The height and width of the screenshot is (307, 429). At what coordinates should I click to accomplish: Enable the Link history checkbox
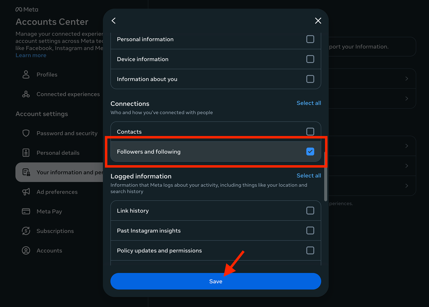(310, 211)
